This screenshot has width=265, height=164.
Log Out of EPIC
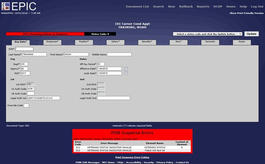[x=257, y=6]
